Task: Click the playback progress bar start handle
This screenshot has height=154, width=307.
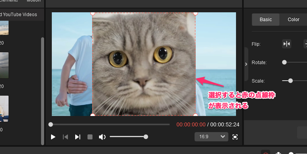Action: pos(51,124)
